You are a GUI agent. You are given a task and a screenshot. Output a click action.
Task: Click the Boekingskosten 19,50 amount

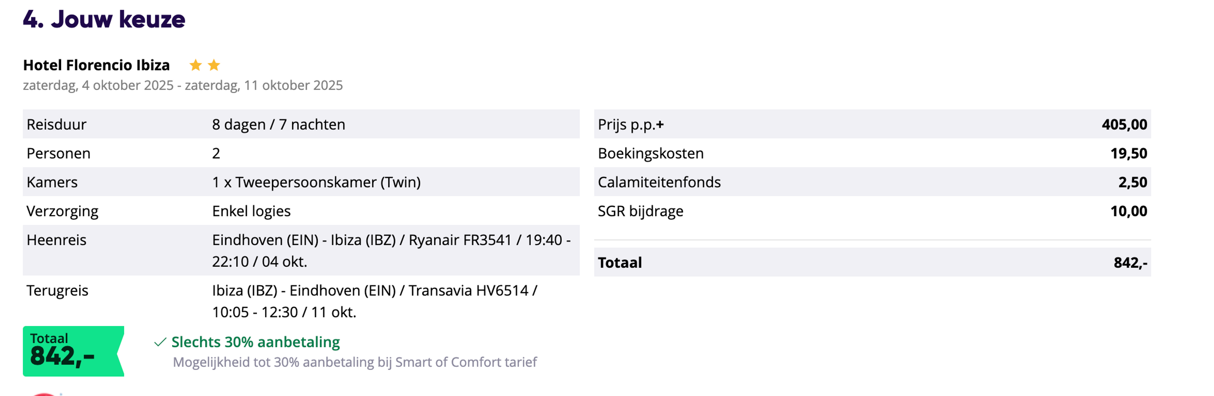point(1129,153)
